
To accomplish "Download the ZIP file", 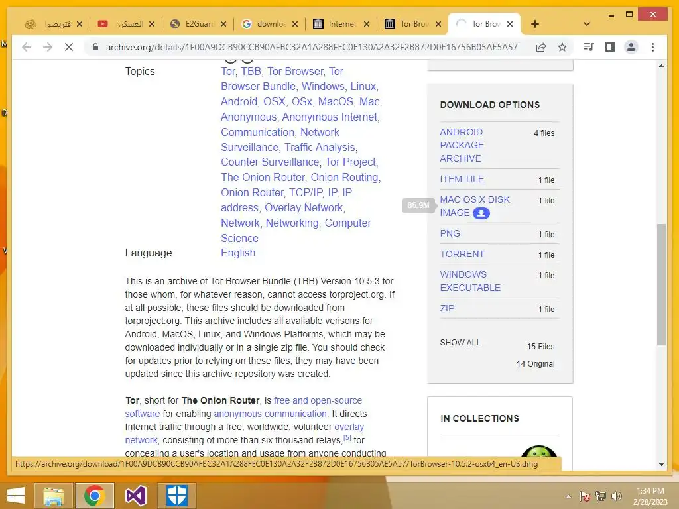I will point(447,308).
